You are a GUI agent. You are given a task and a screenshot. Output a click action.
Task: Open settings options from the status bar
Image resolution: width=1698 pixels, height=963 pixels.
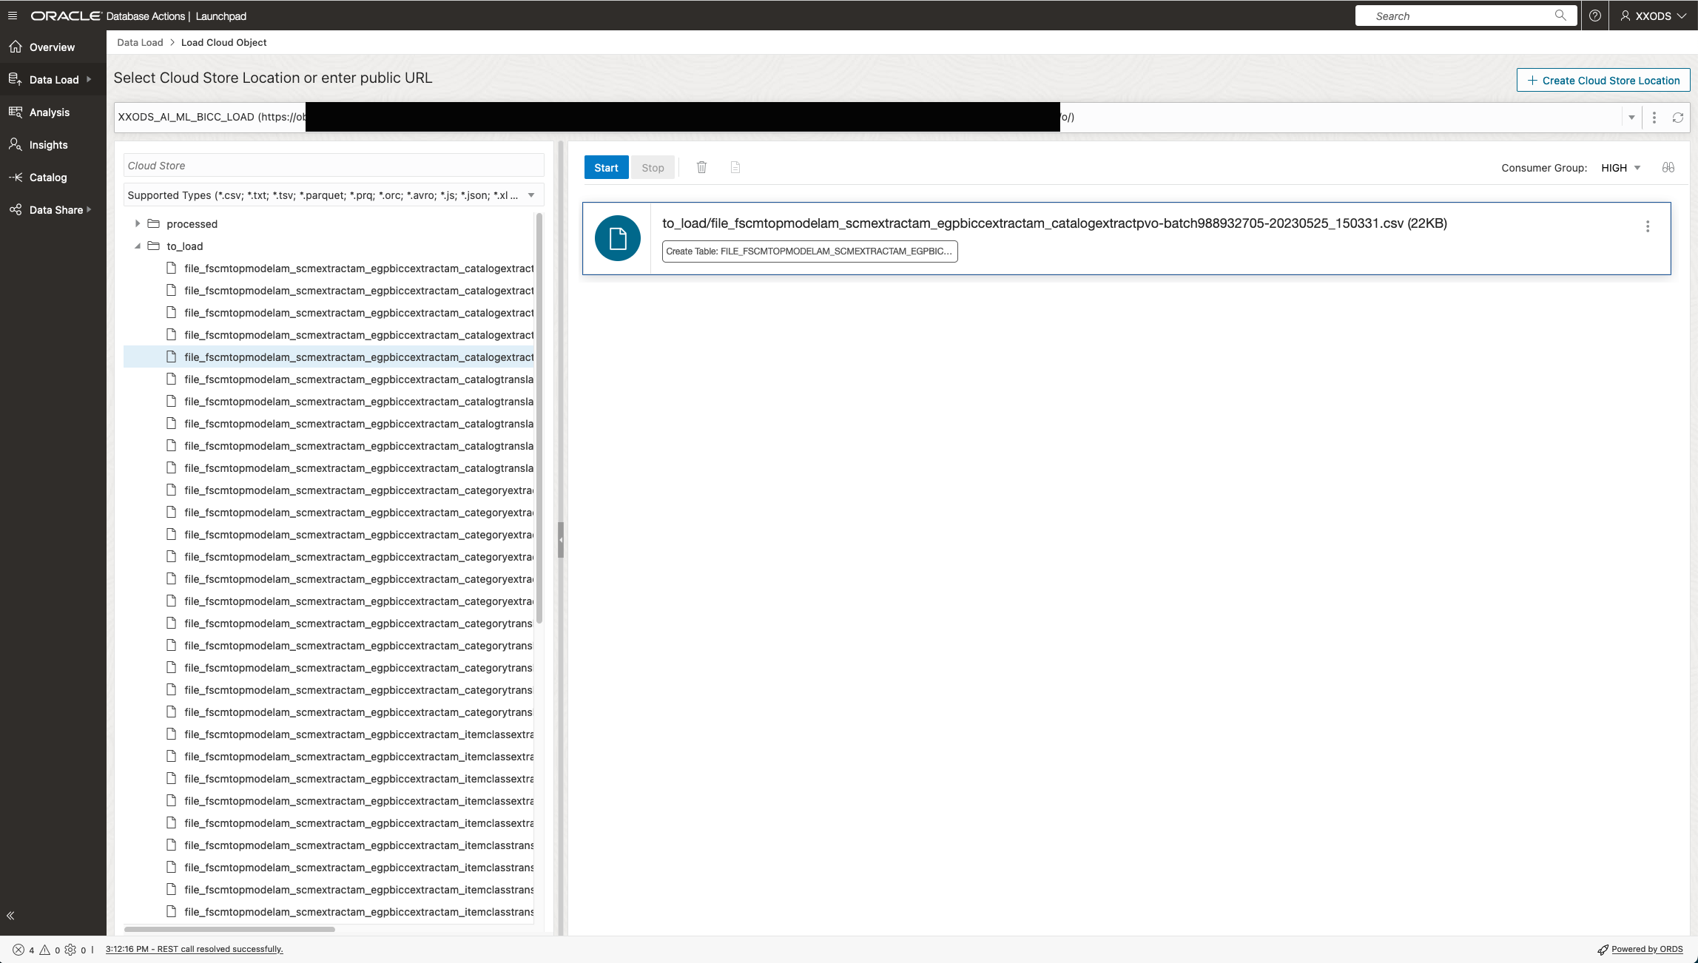70,949
